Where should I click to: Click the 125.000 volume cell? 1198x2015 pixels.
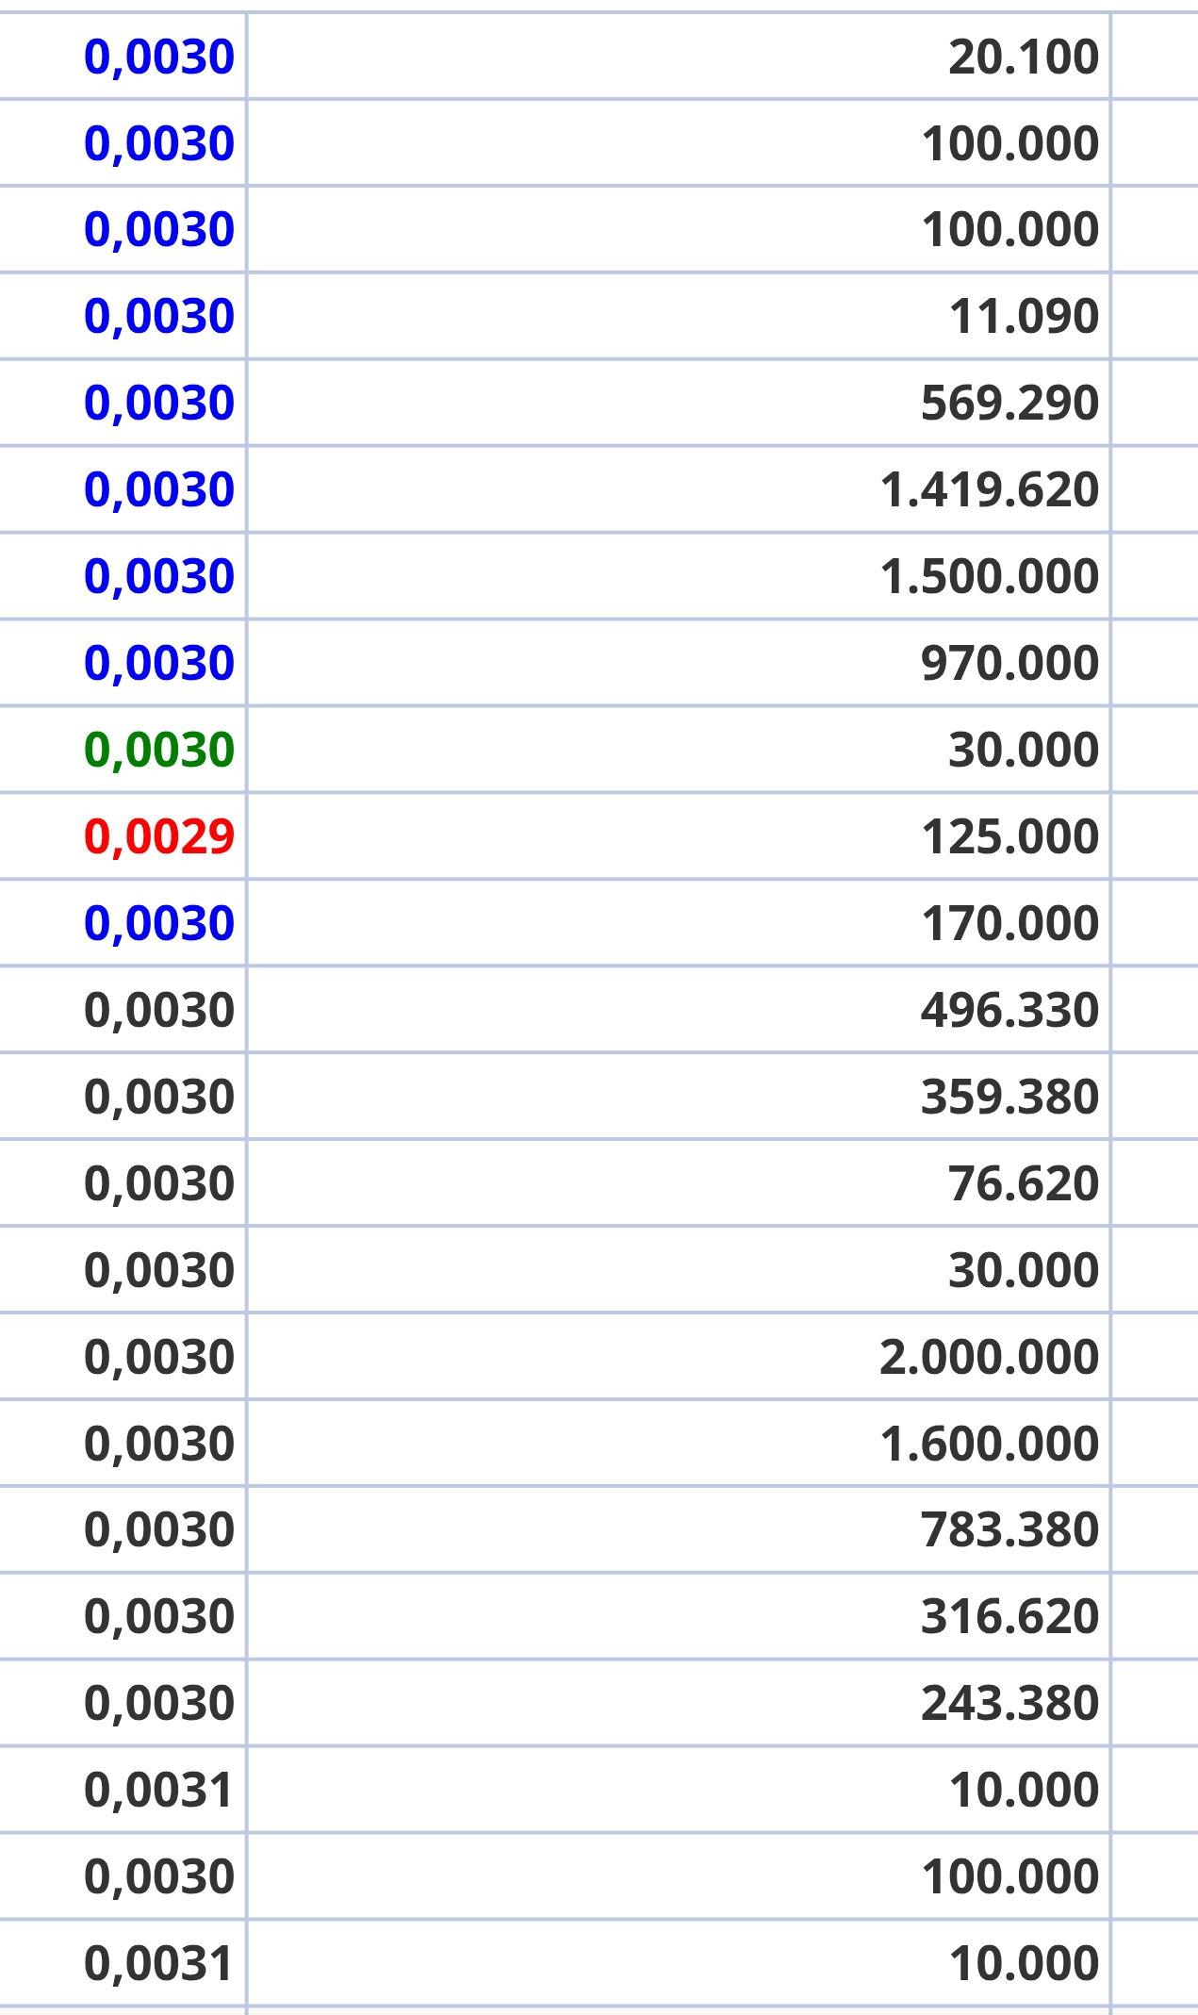pyautogui.click(x=1009, y=836)
